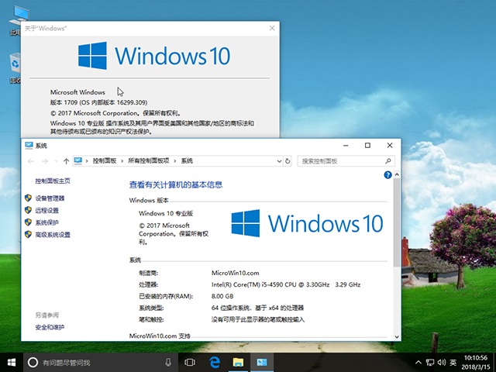
Task: Launch Microsoft Edge from the taskbar
Action: (x=215, y=362)
